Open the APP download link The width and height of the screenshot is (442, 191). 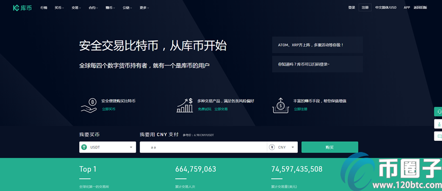pyautogui.click(x=407, y=8)
